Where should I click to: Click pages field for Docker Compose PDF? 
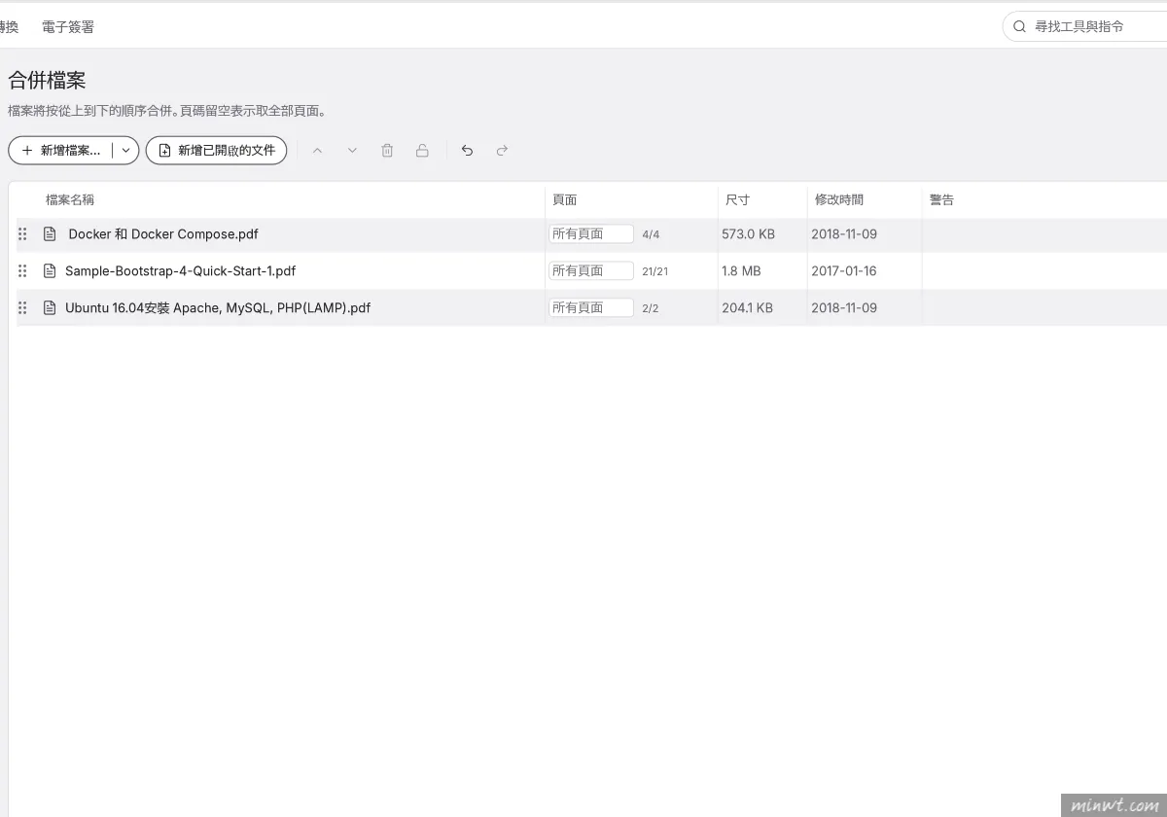pos(591,234)
